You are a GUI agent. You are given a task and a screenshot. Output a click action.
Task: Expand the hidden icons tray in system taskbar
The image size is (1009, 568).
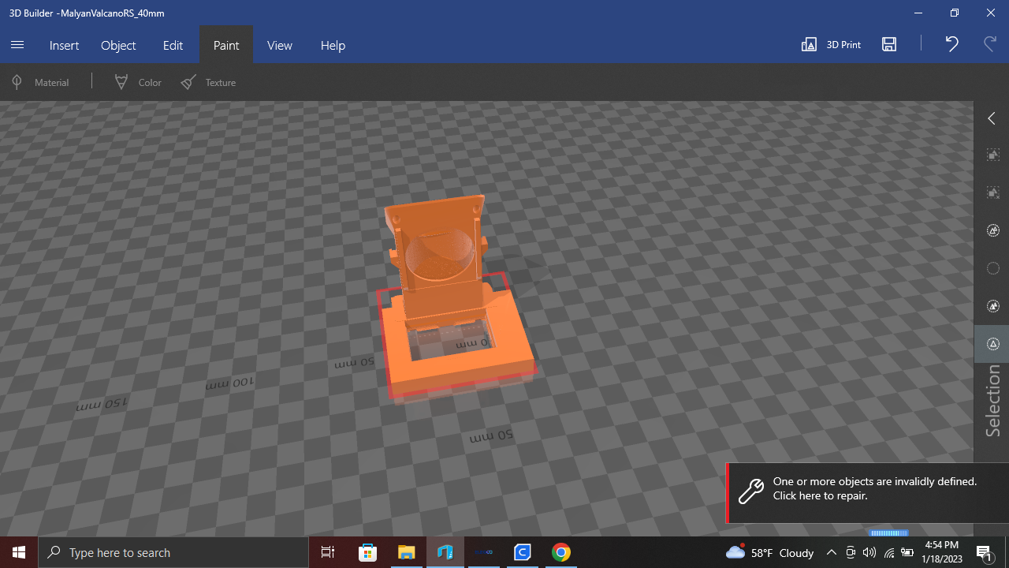[x=831, y=552]
